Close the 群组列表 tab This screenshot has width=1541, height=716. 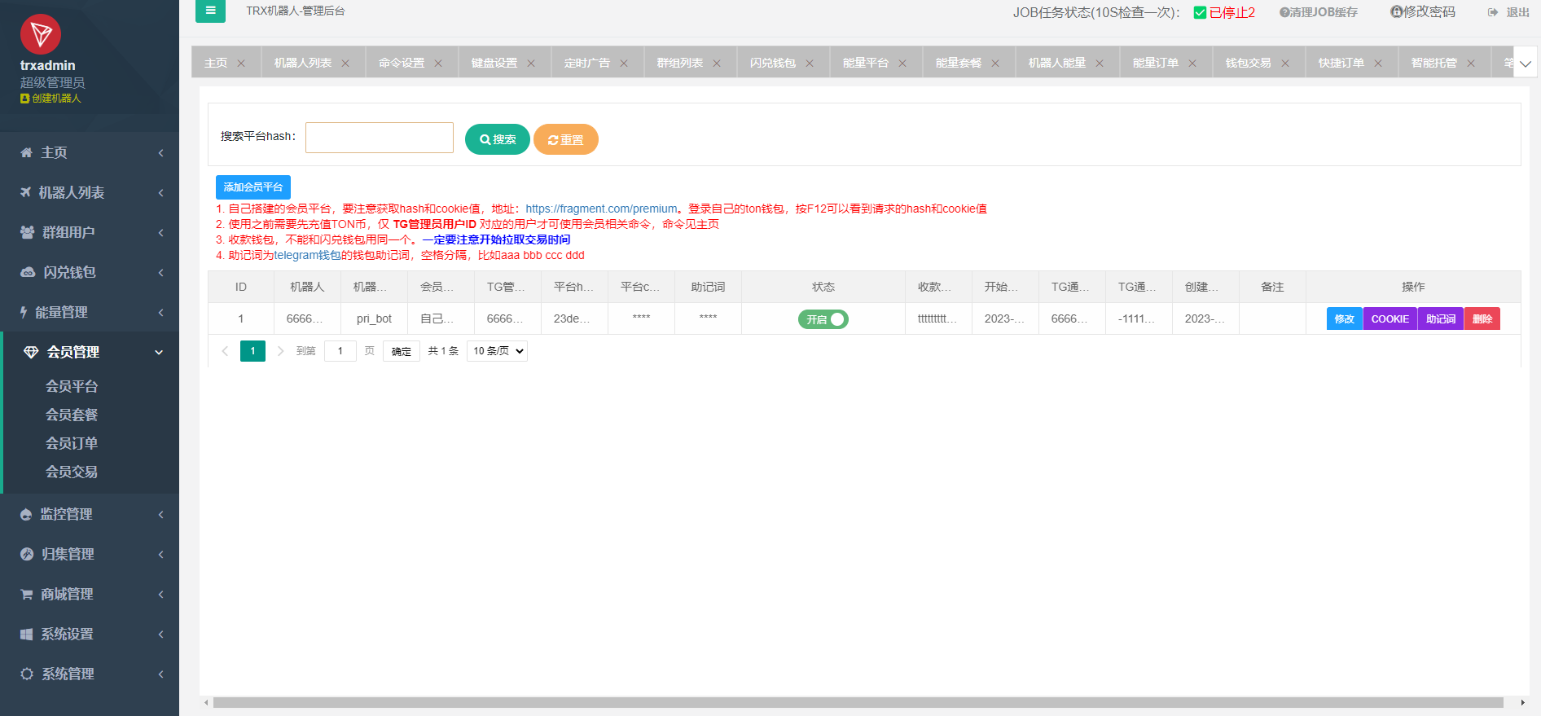(x=717, y=64)
